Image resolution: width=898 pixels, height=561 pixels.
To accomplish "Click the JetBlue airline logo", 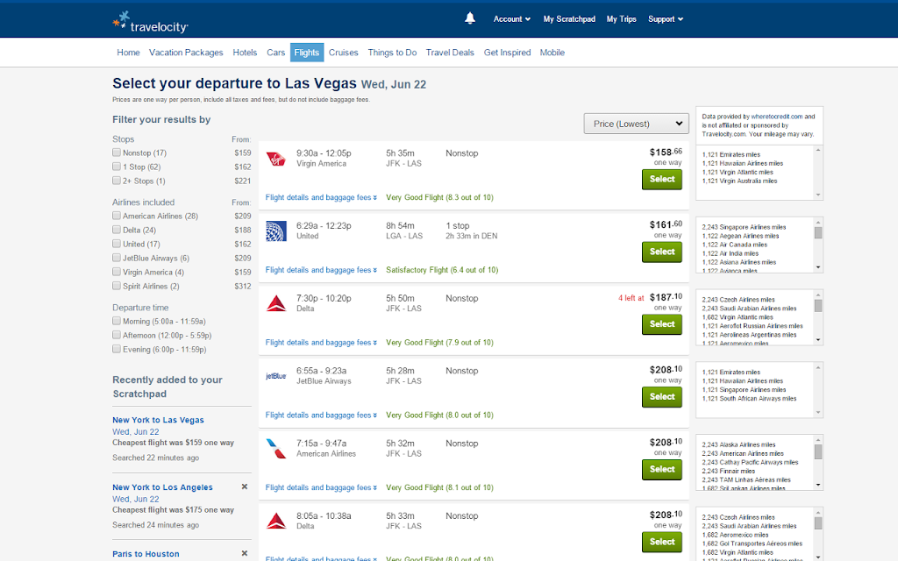I will 276,376.
